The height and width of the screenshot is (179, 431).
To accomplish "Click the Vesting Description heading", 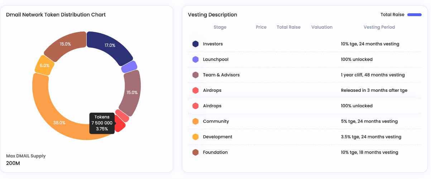I will [212, 15].
